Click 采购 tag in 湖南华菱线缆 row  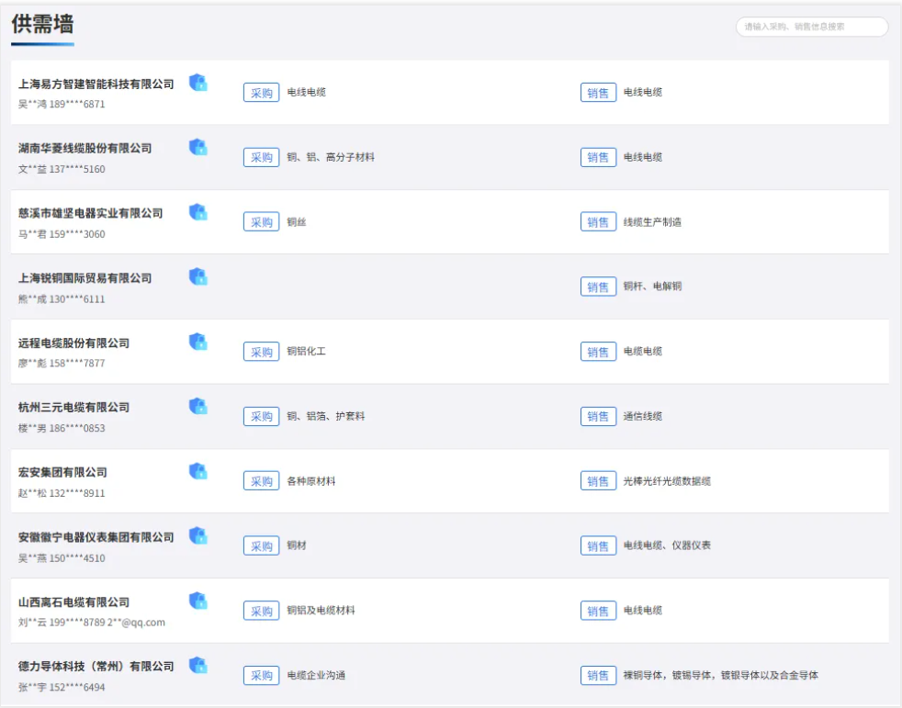coord(261,157)
